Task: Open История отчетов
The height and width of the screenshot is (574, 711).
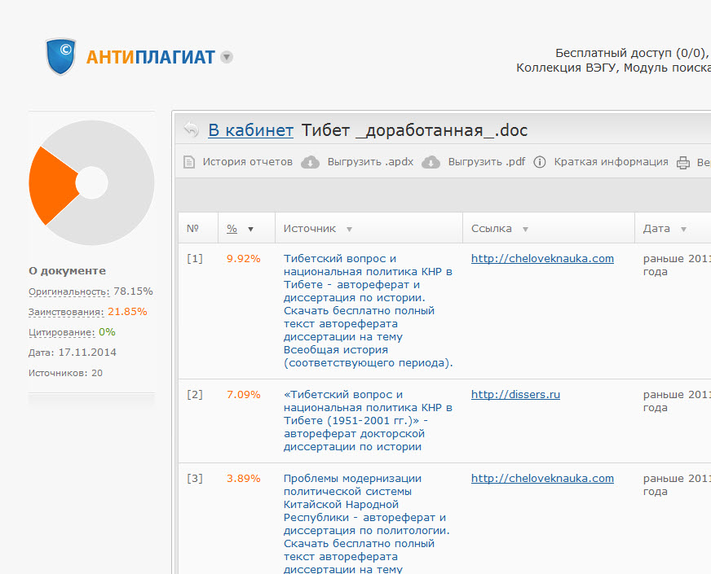Action: (x=247, y=162)
